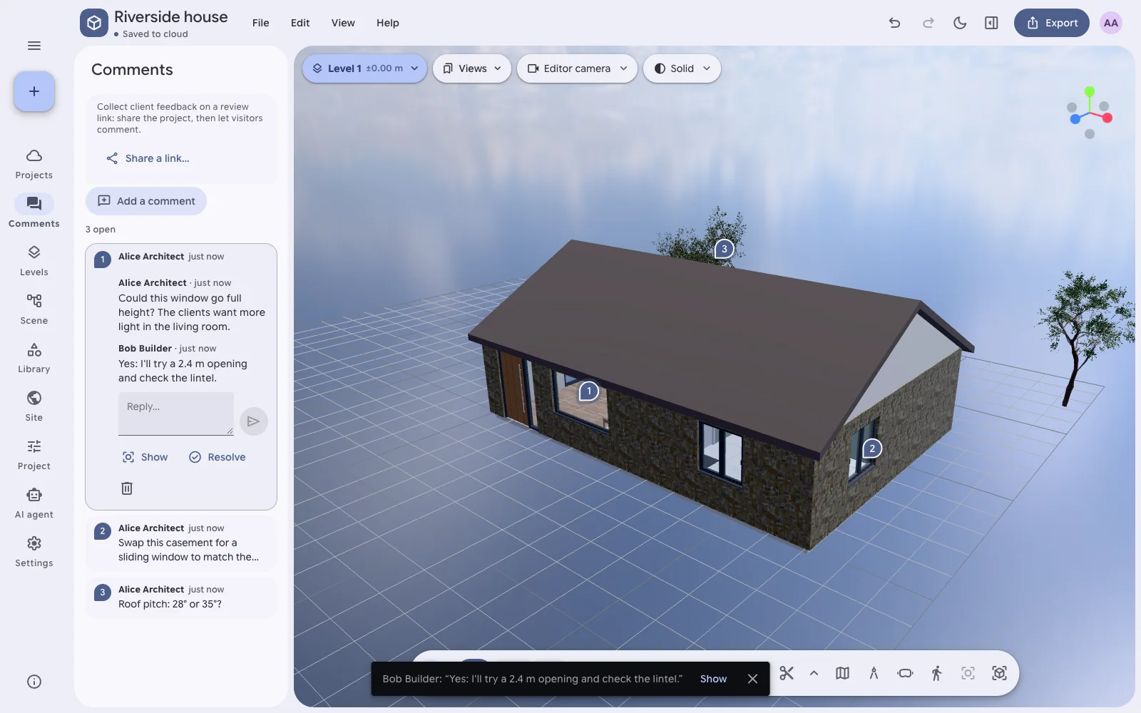Click the info icon at bottom left
This screenshot has width=1141, height=713.
tap(34, 682)
